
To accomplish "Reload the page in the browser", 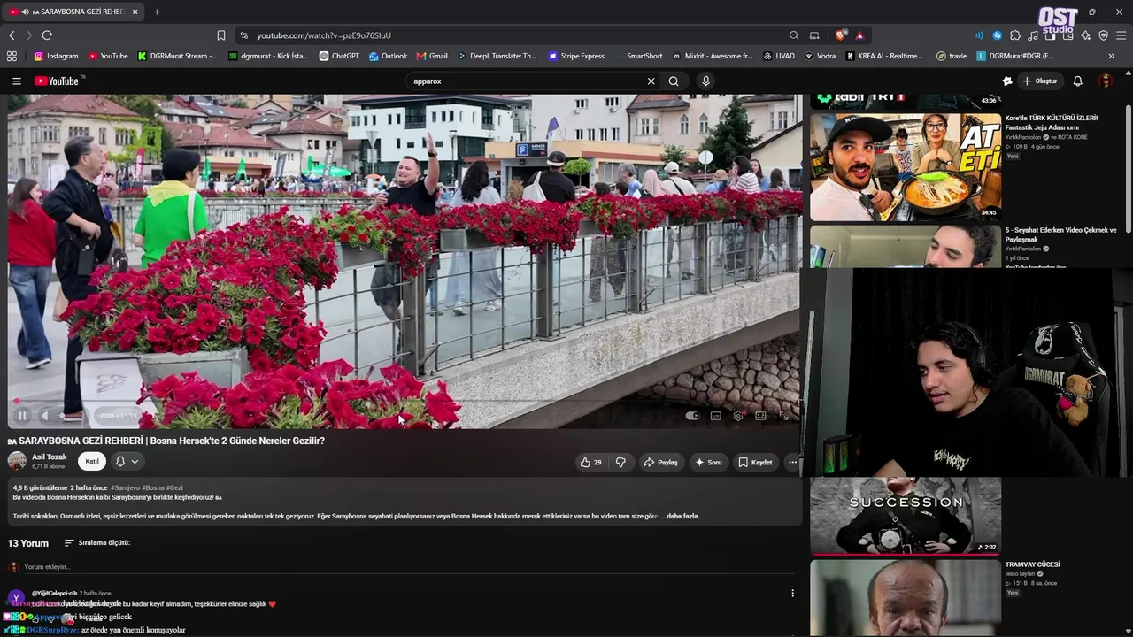I will (x=47, y=35).
